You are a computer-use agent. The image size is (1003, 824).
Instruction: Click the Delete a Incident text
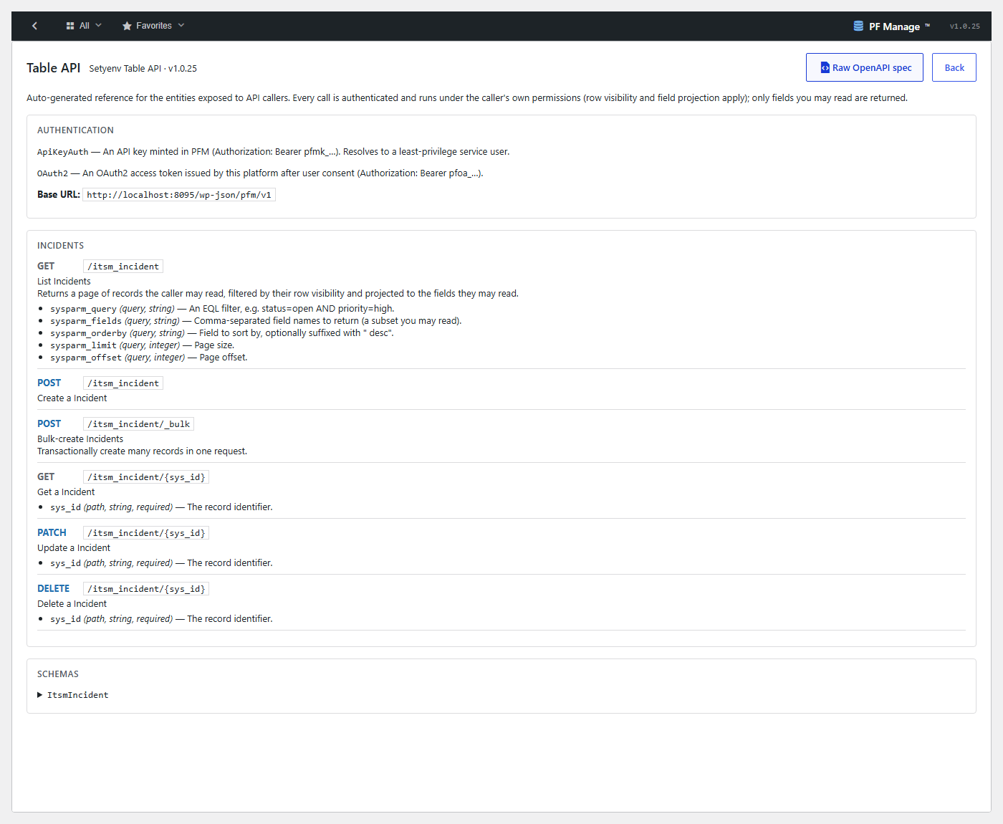click(72, 604)
